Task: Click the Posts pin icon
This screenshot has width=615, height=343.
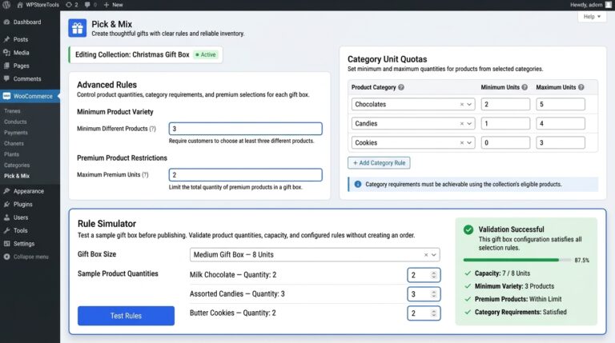Action: pos(6,39)
